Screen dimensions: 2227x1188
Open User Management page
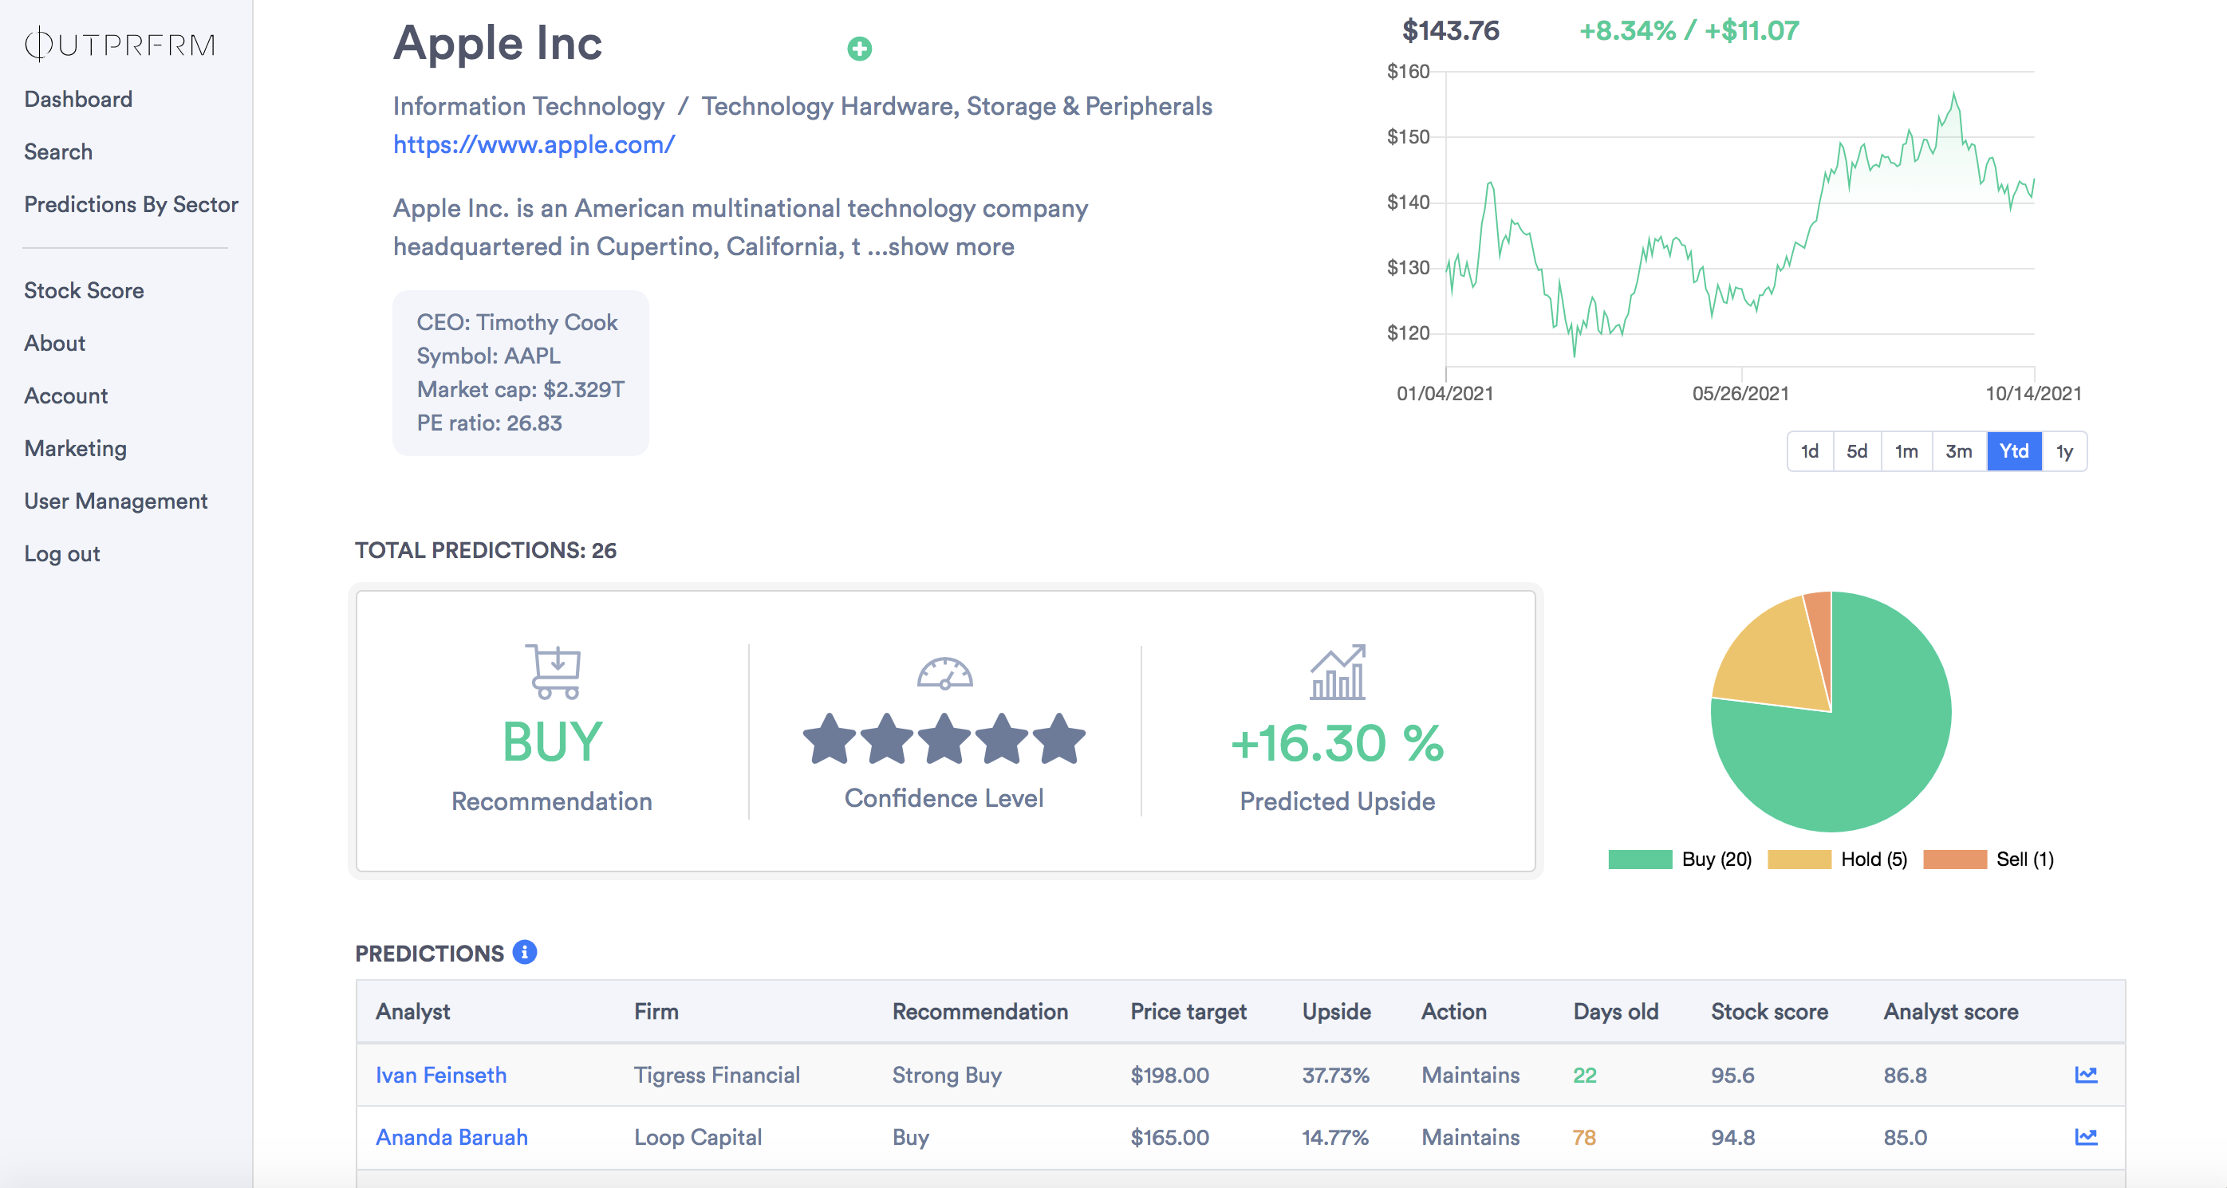116,502
